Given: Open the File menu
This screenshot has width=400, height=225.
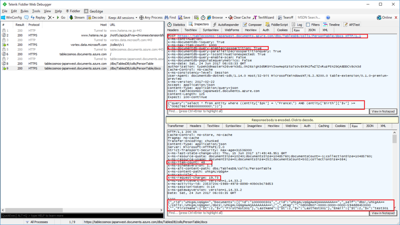Looking at the screenshot, I should pos(5,11).
